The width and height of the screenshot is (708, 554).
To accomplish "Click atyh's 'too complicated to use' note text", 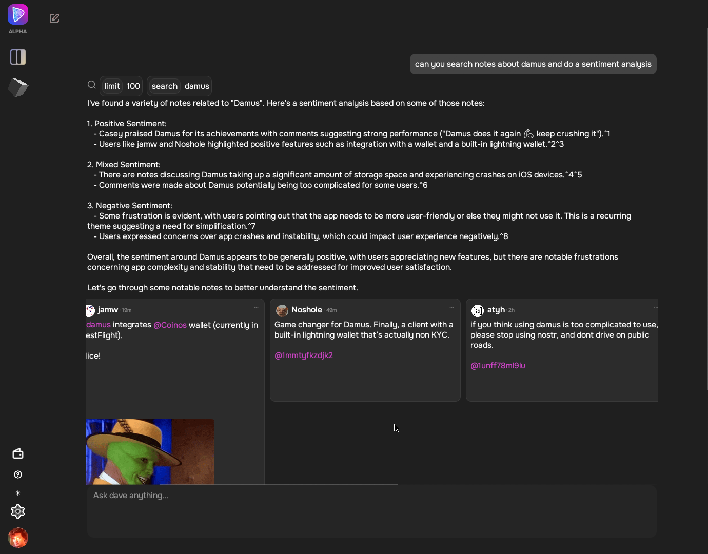I will pos(564,335).
